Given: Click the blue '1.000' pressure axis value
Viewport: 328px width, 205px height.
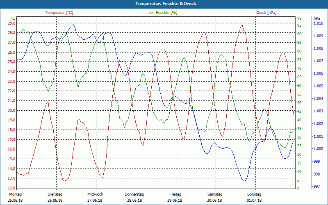Looking at the screenshot, I should click(318, 149).
